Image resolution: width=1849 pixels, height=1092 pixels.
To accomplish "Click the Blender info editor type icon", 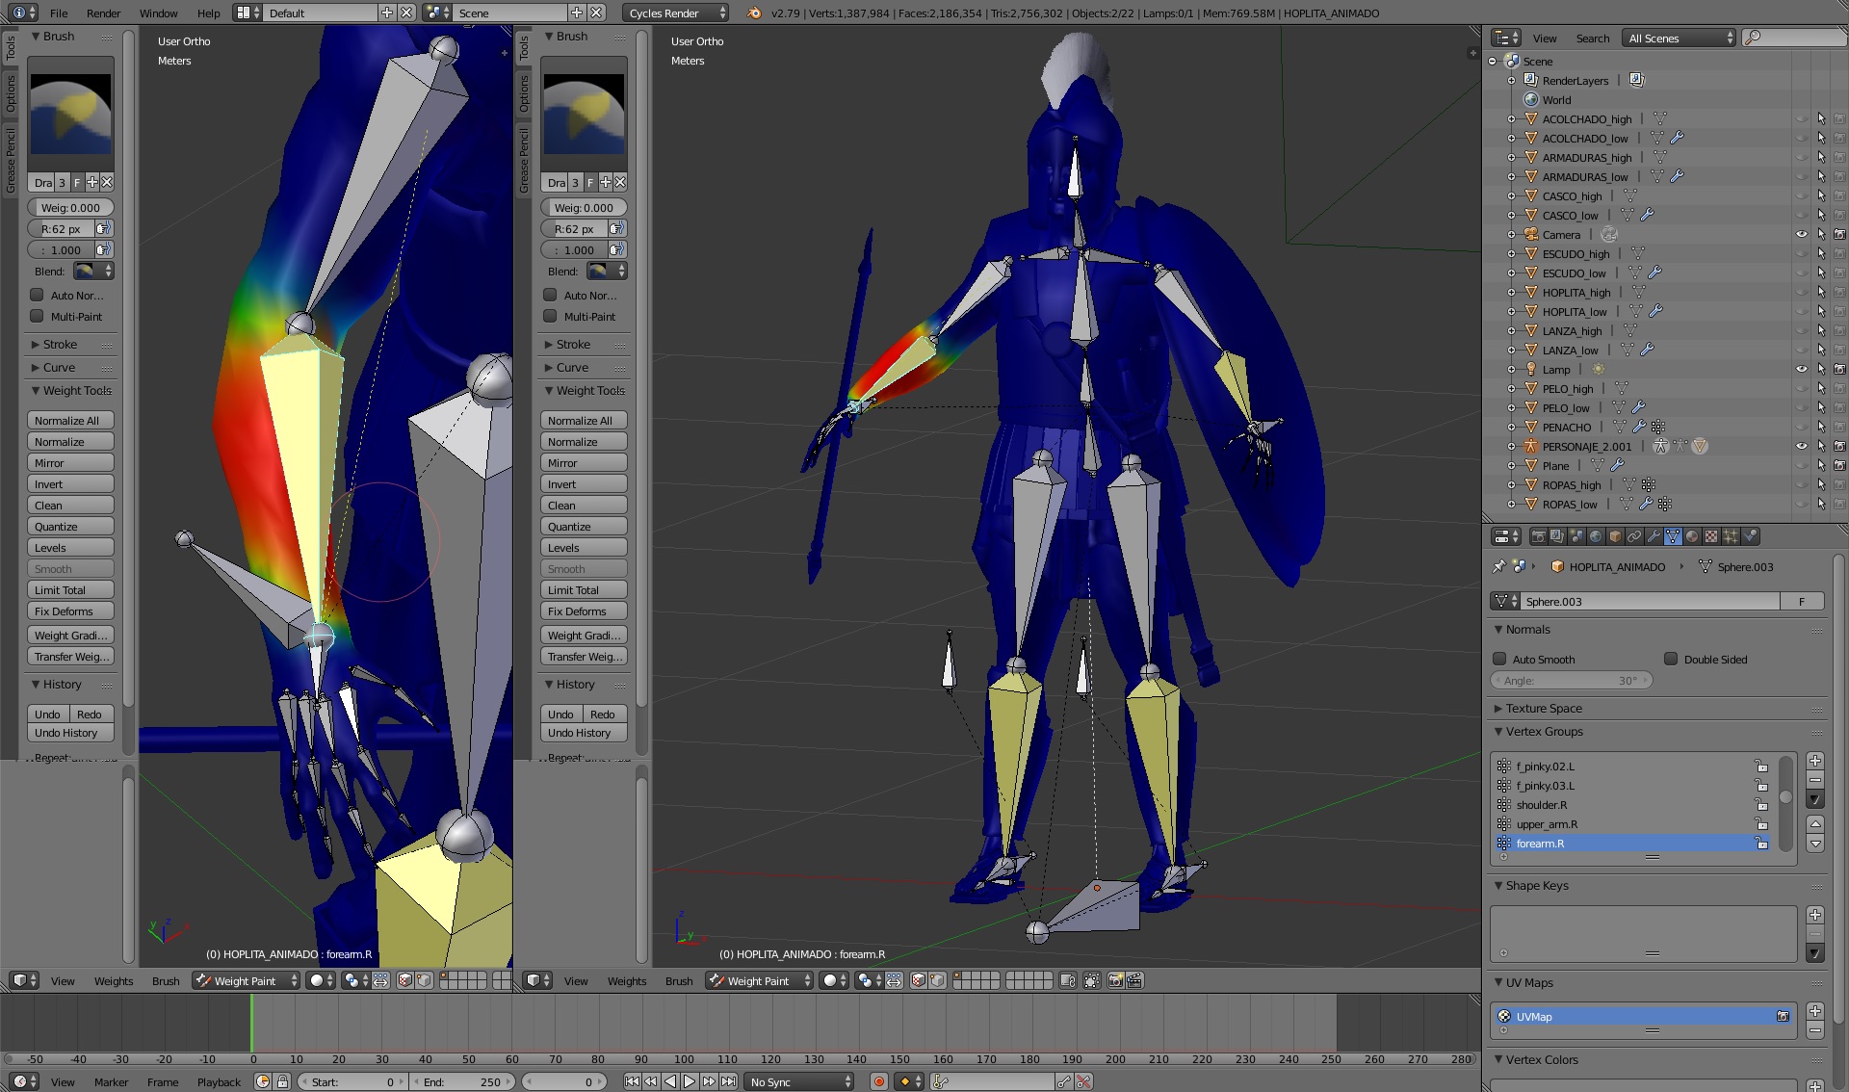I will tap(19, 13).
